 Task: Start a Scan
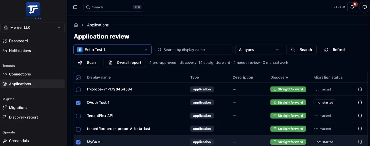pyautogui.click(x=87, y=63)
